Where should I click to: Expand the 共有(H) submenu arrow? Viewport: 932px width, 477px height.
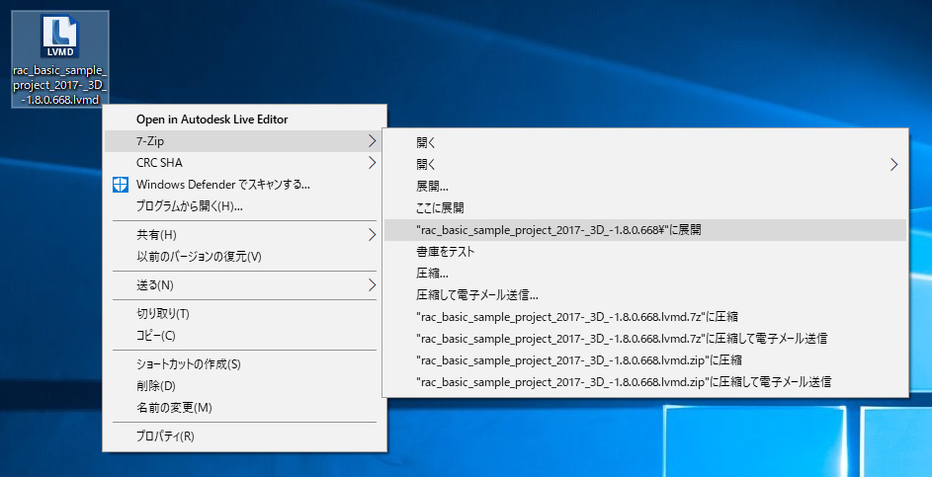point(372,235)
